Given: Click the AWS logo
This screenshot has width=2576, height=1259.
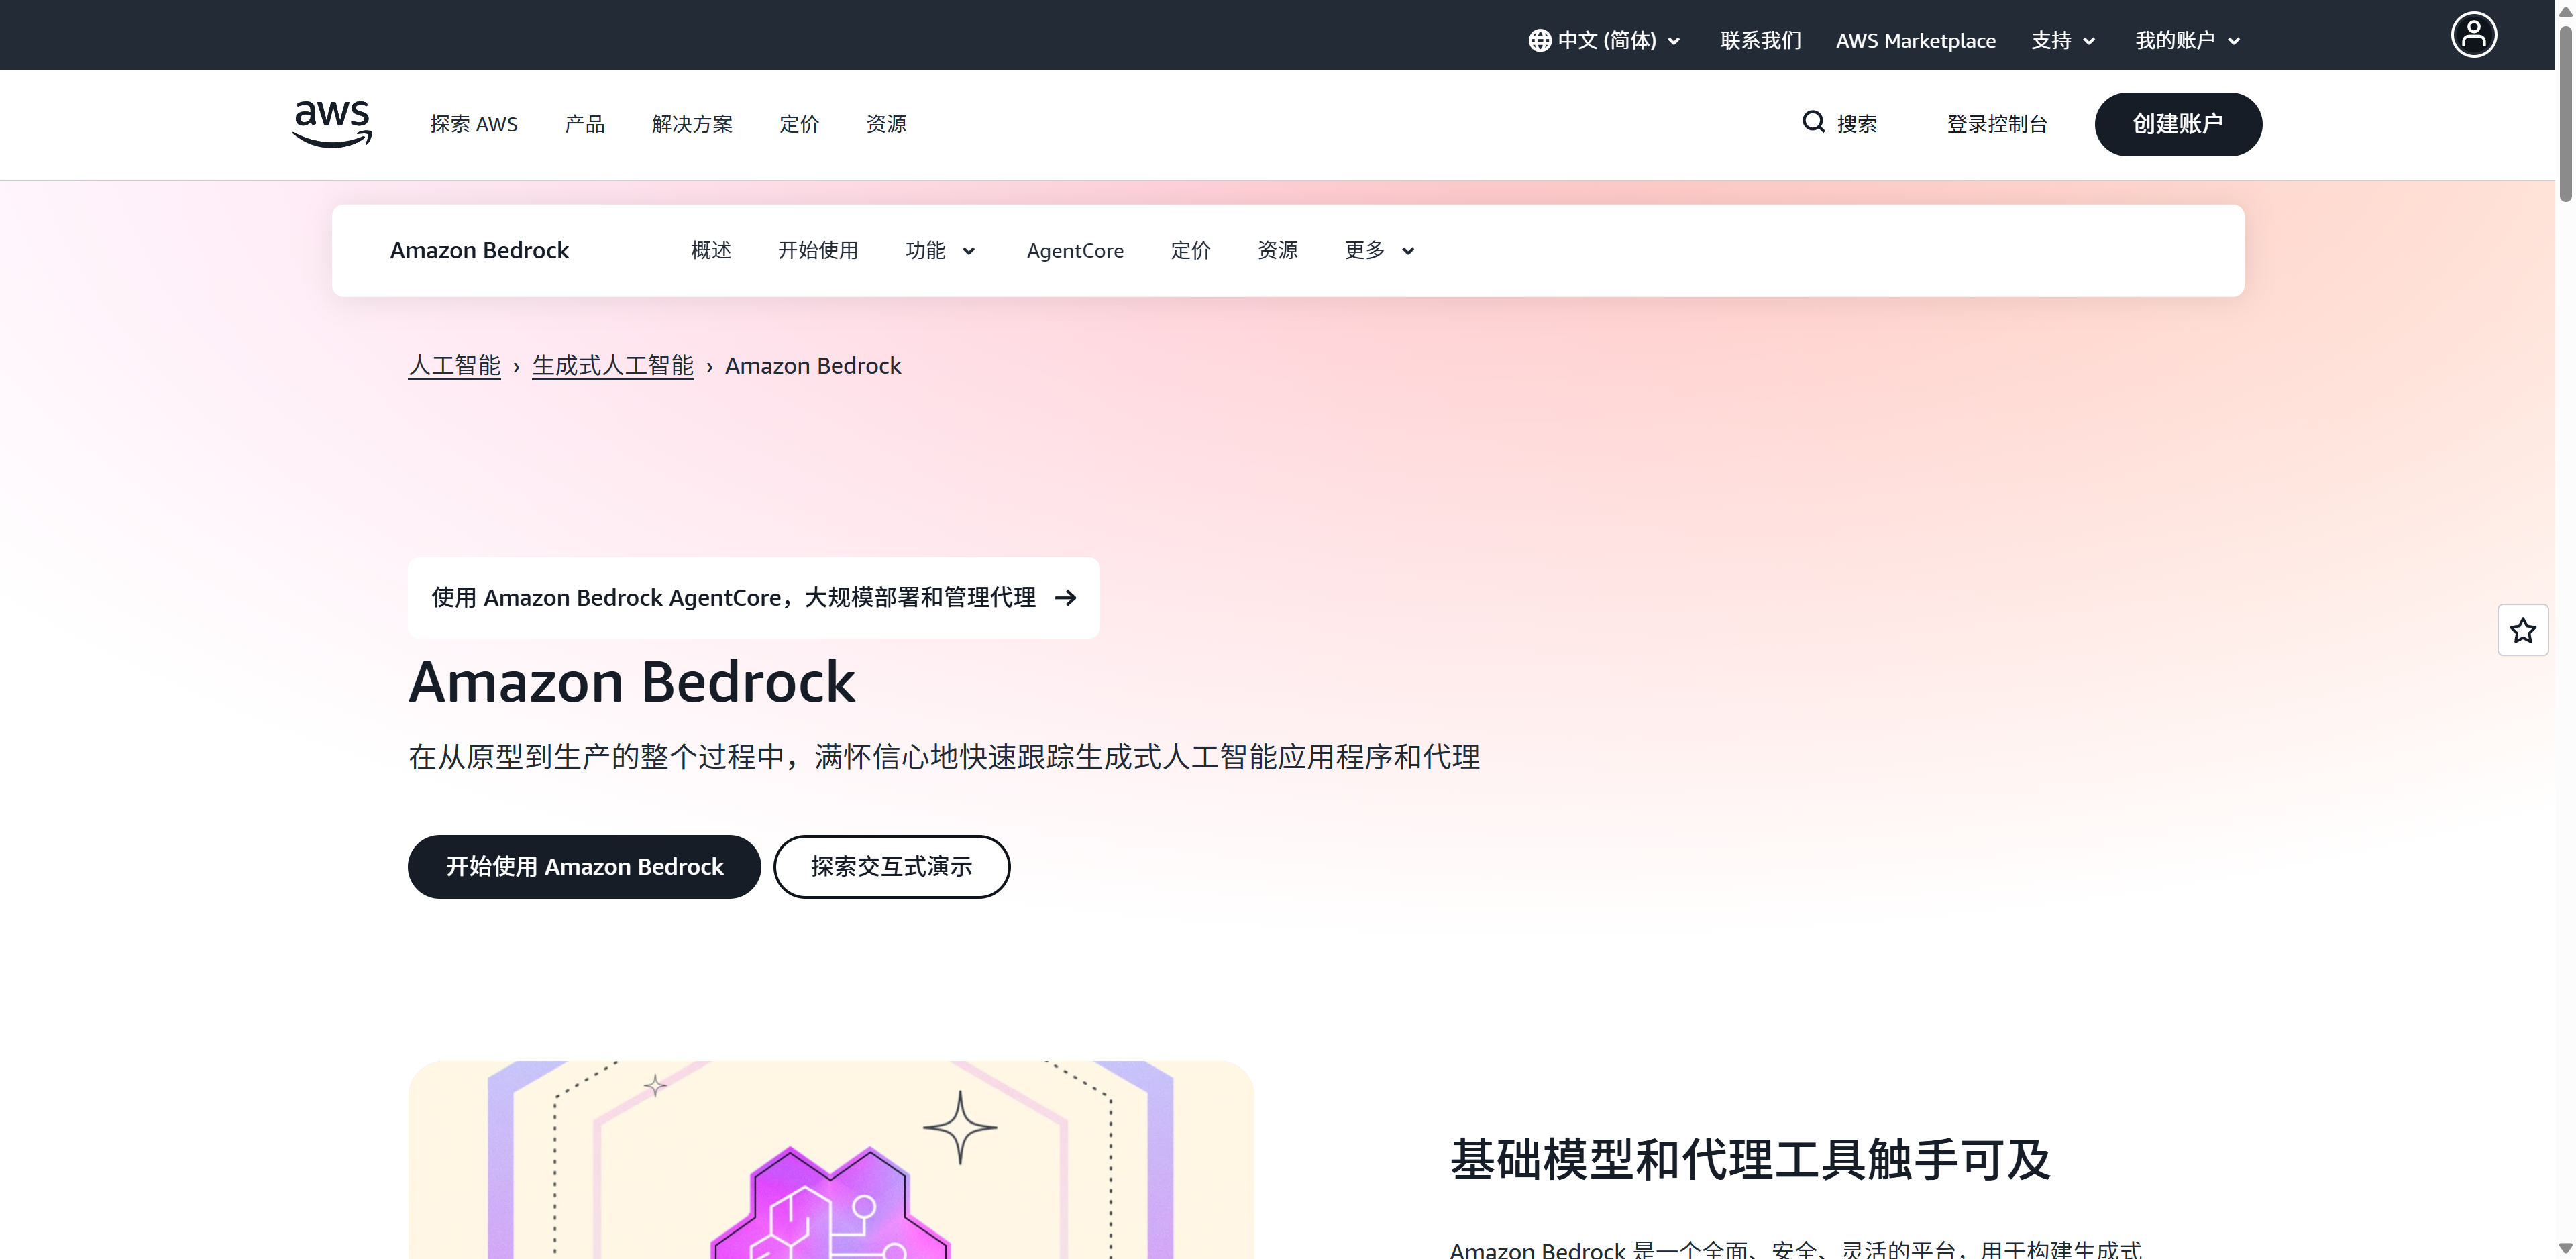Looking at the screenshot, I should tap(332, 124).
